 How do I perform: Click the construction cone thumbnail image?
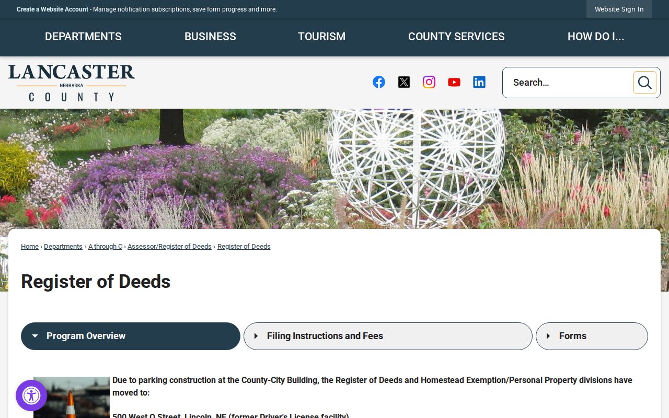72,397
